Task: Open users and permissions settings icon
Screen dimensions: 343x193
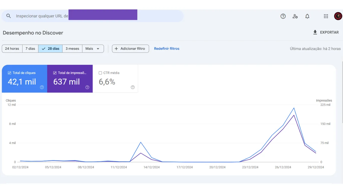Action: (x=295, y=16)
